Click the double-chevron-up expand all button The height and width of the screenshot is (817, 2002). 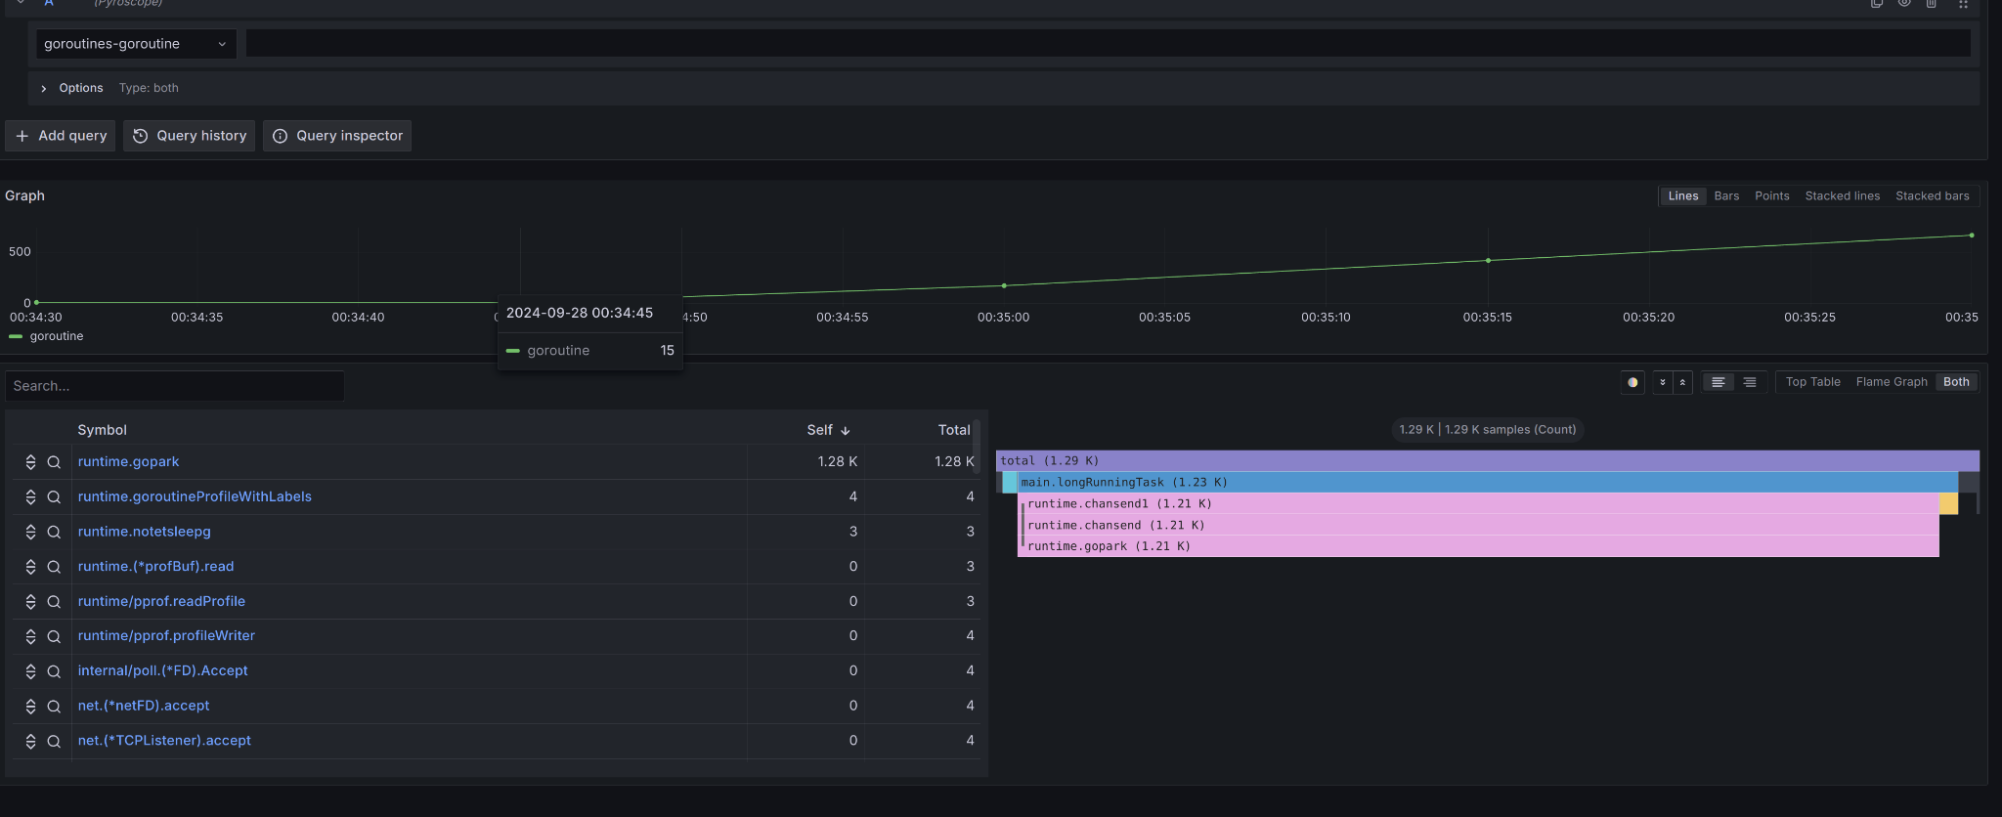(1682, 382)
